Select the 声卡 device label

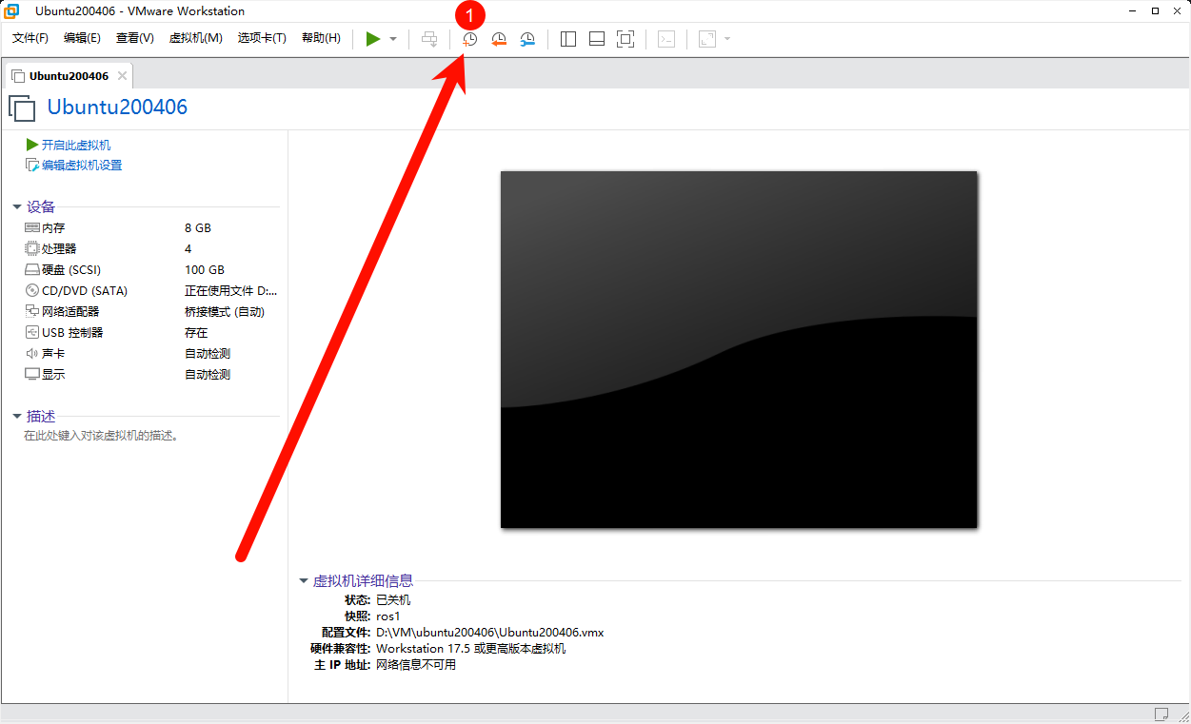click(x=53, y=354)
